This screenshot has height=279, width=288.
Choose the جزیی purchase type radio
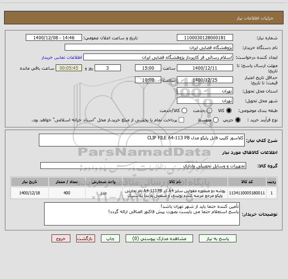[x=238, y=120]
